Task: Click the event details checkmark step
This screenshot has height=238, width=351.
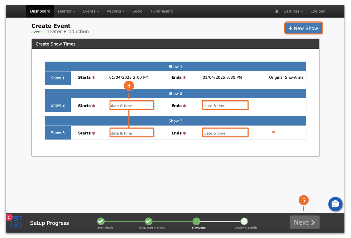Action: [101, 221]
